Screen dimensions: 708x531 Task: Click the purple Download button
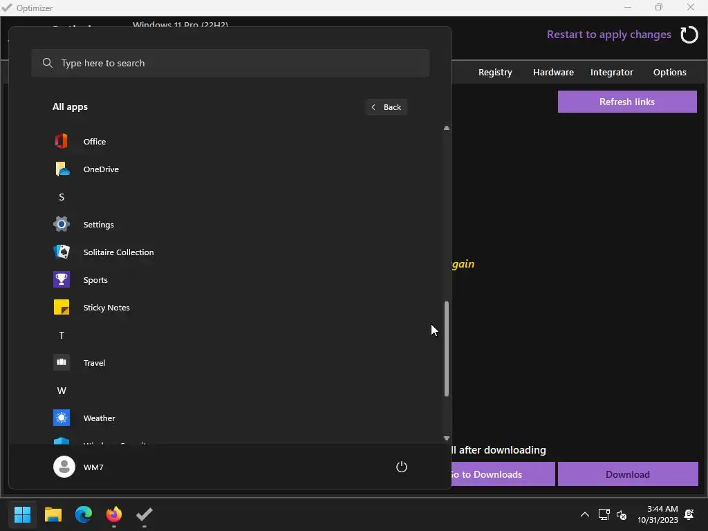click(x=628, y=474)
